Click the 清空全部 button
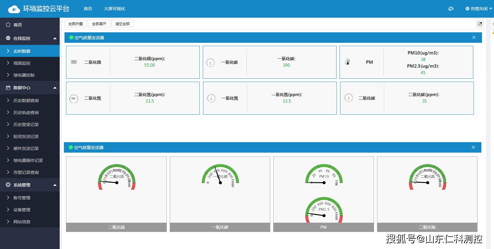Image resolution: width=494 pixels, height=249 pixels. [122, 24]
